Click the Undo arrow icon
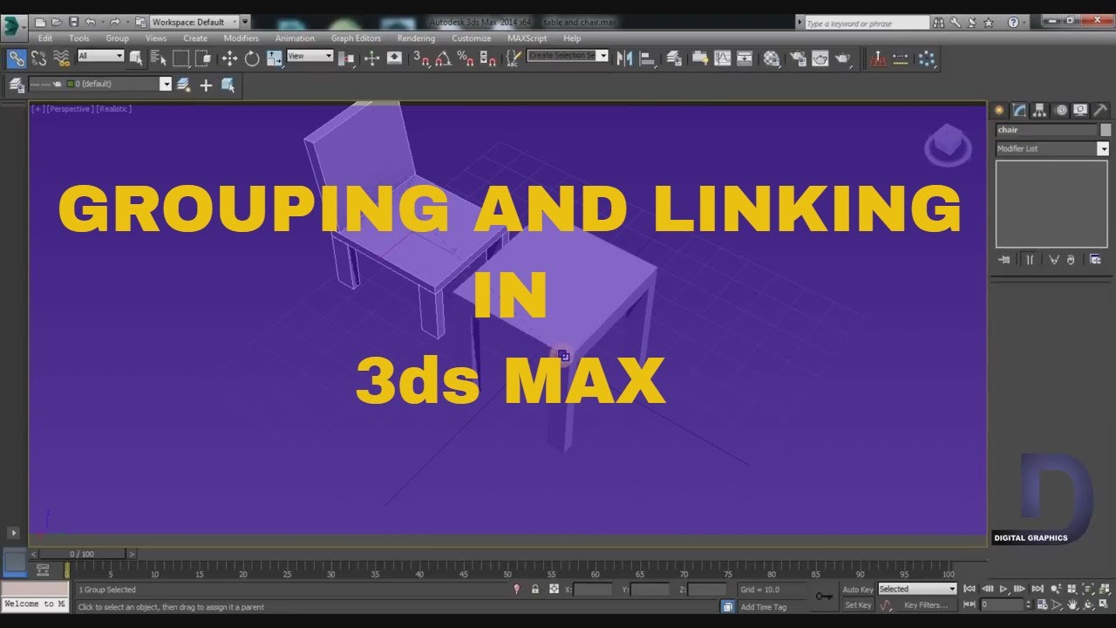 click(90, 22)
